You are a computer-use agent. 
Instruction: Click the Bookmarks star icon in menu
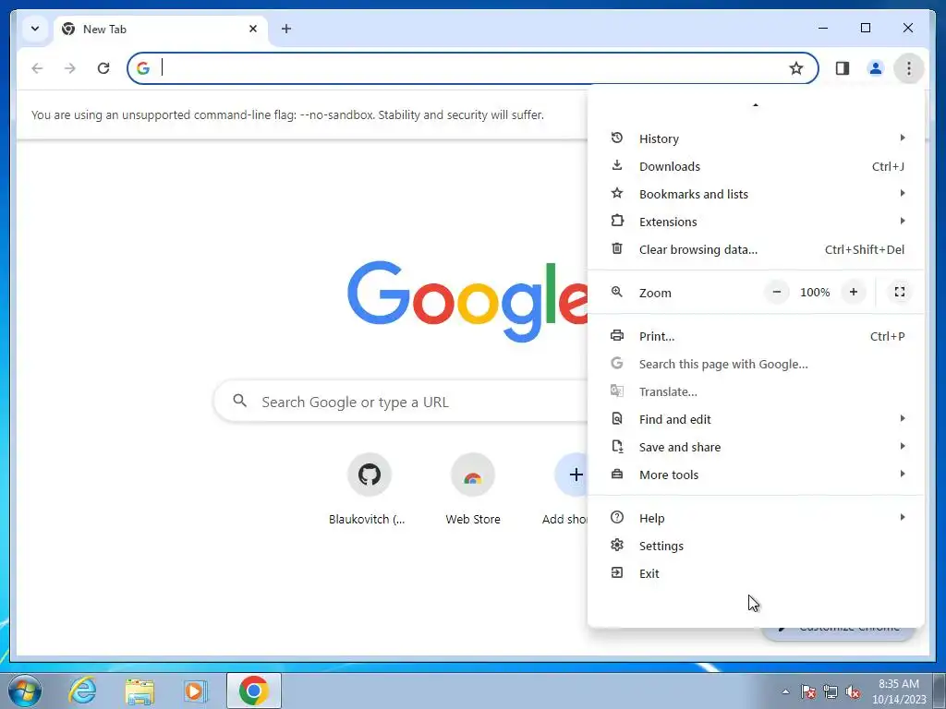616,193
